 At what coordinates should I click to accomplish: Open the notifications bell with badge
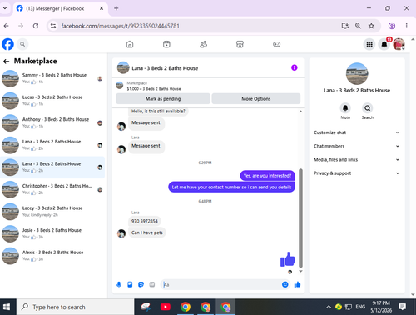coord(384,44)
